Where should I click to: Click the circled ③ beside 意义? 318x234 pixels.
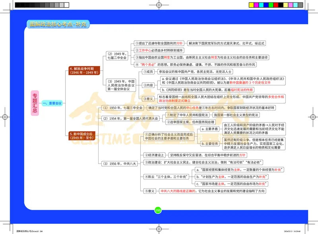click(x=145, y=98)
